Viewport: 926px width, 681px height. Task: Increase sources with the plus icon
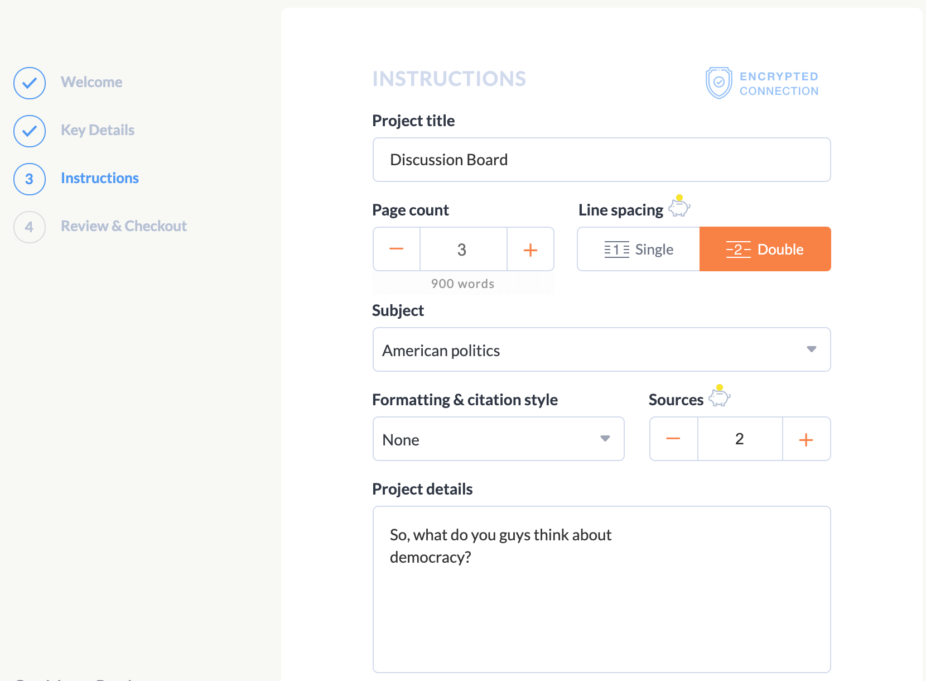pyautogui.click(x=806, y=439)
